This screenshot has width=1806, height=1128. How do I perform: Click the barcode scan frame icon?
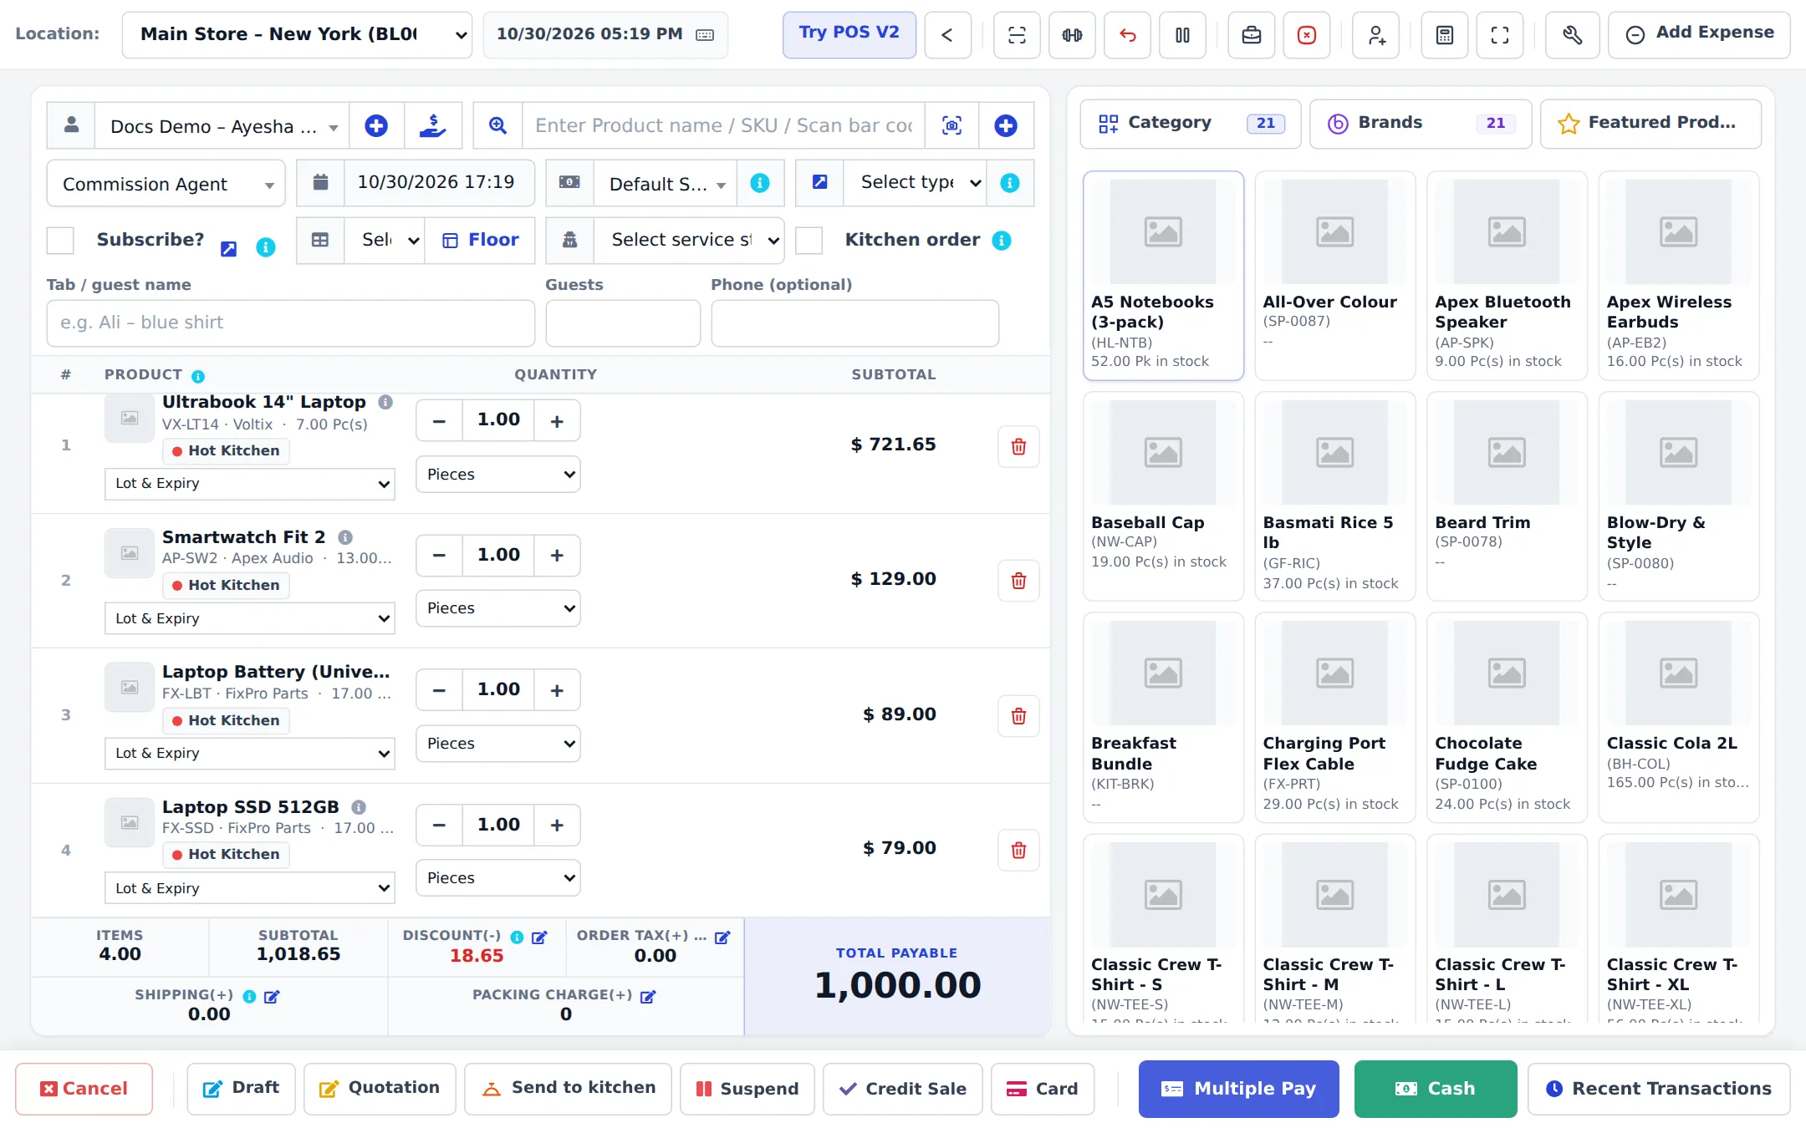pyautogui.click(x=1017, y=35)
